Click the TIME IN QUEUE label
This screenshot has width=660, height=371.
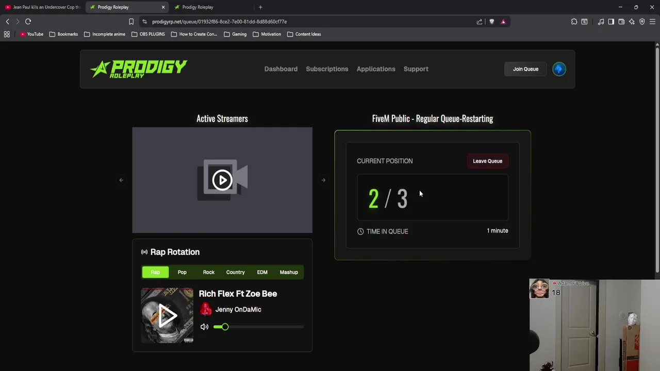[387, 231]
